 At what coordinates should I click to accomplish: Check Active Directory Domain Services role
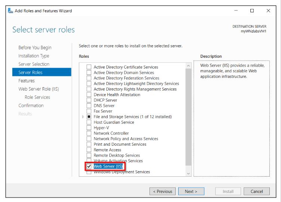click(89, 72)
